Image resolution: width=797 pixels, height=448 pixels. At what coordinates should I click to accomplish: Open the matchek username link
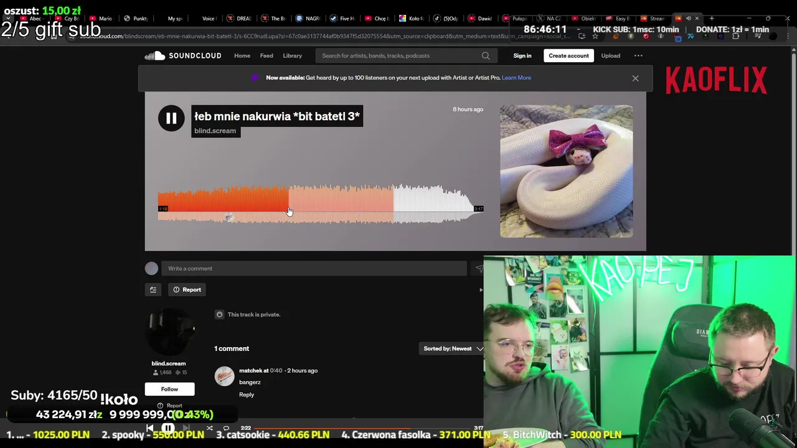(250, 371)
